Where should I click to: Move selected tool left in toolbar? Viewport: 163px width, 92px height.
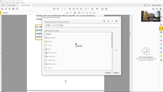tap(108, 21)
